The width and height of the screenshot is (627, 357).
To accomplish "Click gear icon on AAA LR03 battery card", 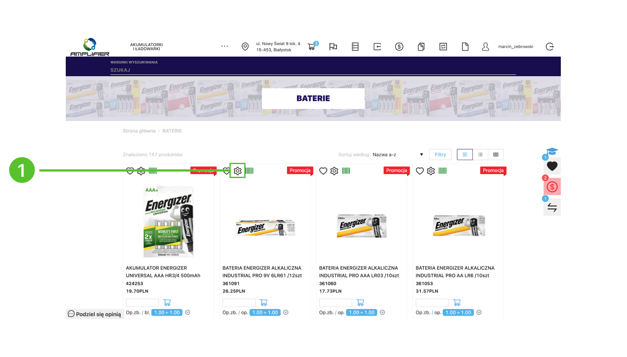I will pyautogui.click(x=334, y=171).
